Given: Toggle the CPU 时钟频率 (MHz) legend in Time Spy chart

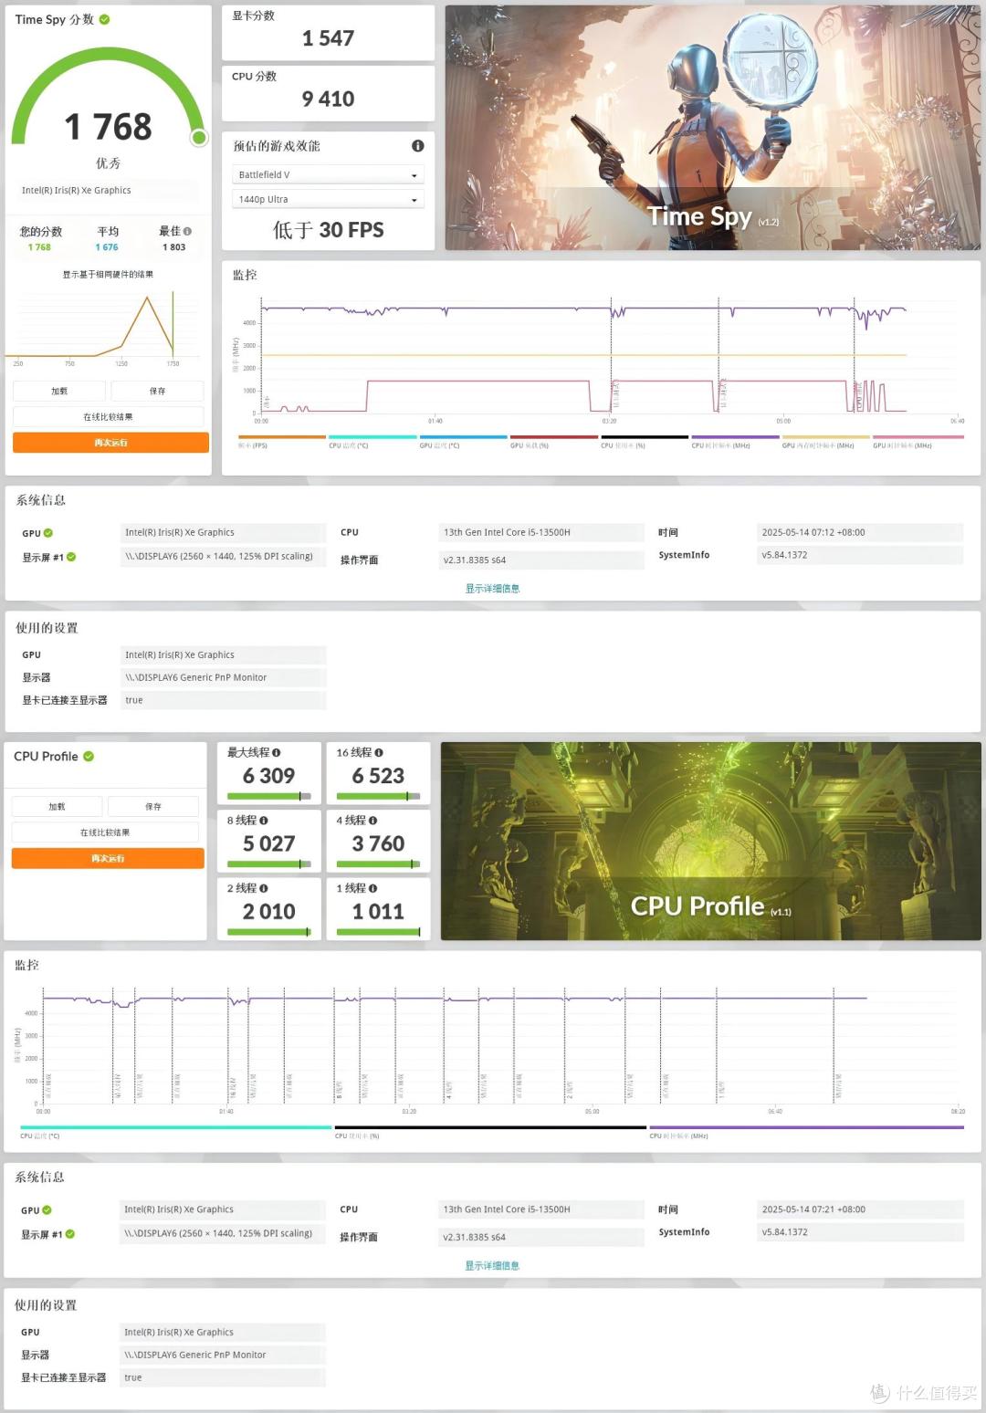Looking at the screenshot, I should (735, 442).
